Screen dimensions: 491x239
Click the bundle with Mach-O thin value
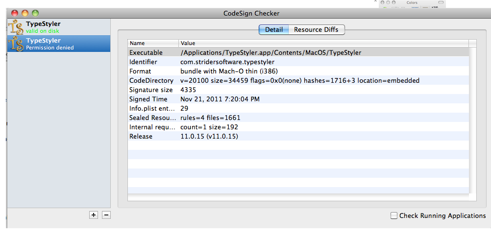(229, 72)
